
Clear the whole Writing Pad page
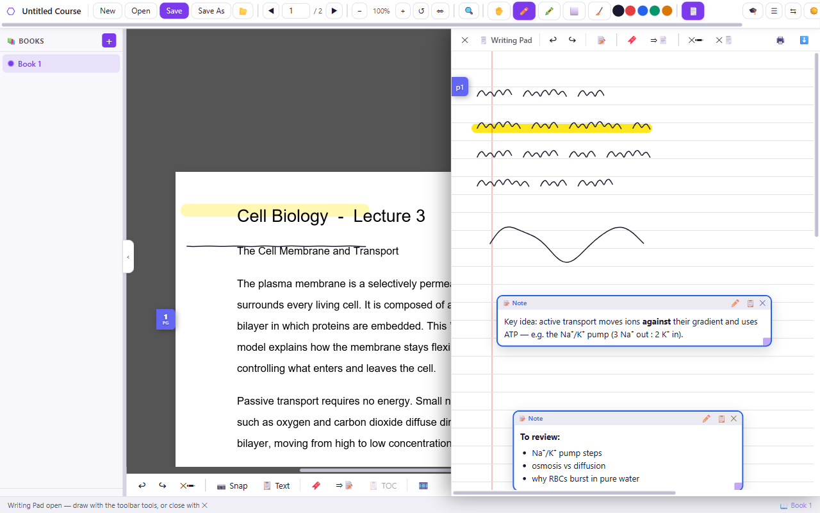tap(724, 40)
